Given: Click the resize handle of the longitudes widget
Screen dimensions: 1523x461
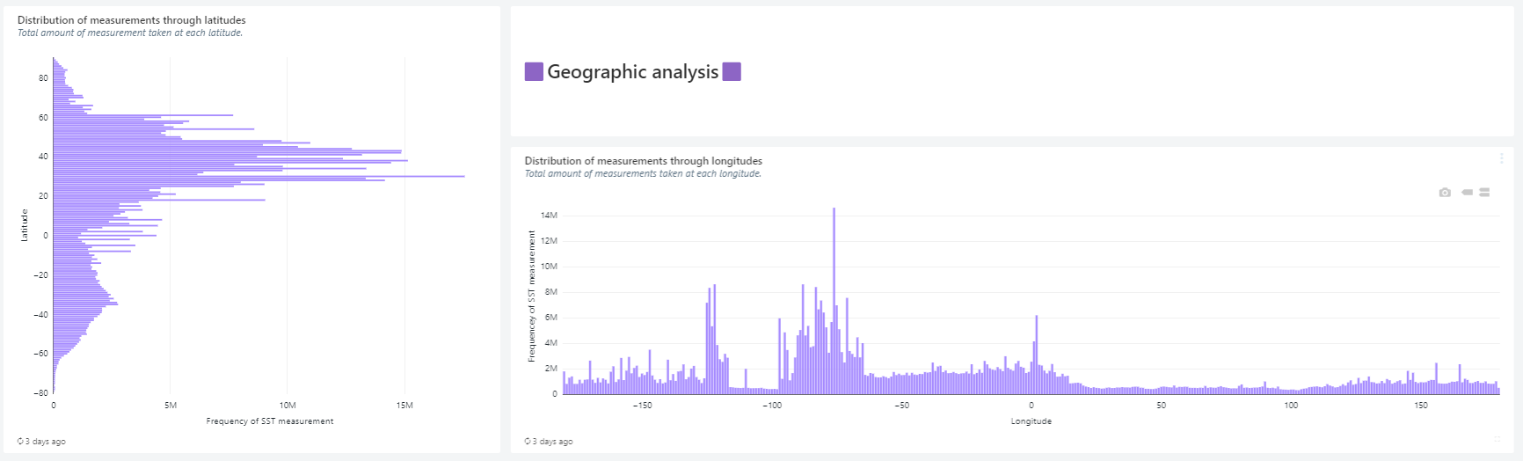Looking at the screenshot, I should [1497, 438].
